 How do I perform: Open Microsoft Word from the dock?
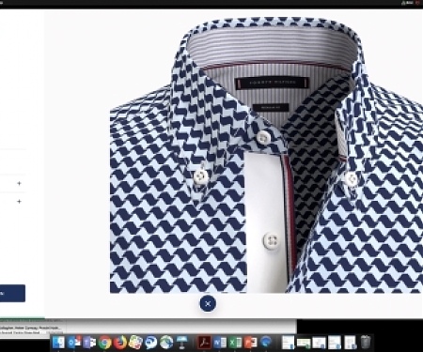tap(220, 343)
